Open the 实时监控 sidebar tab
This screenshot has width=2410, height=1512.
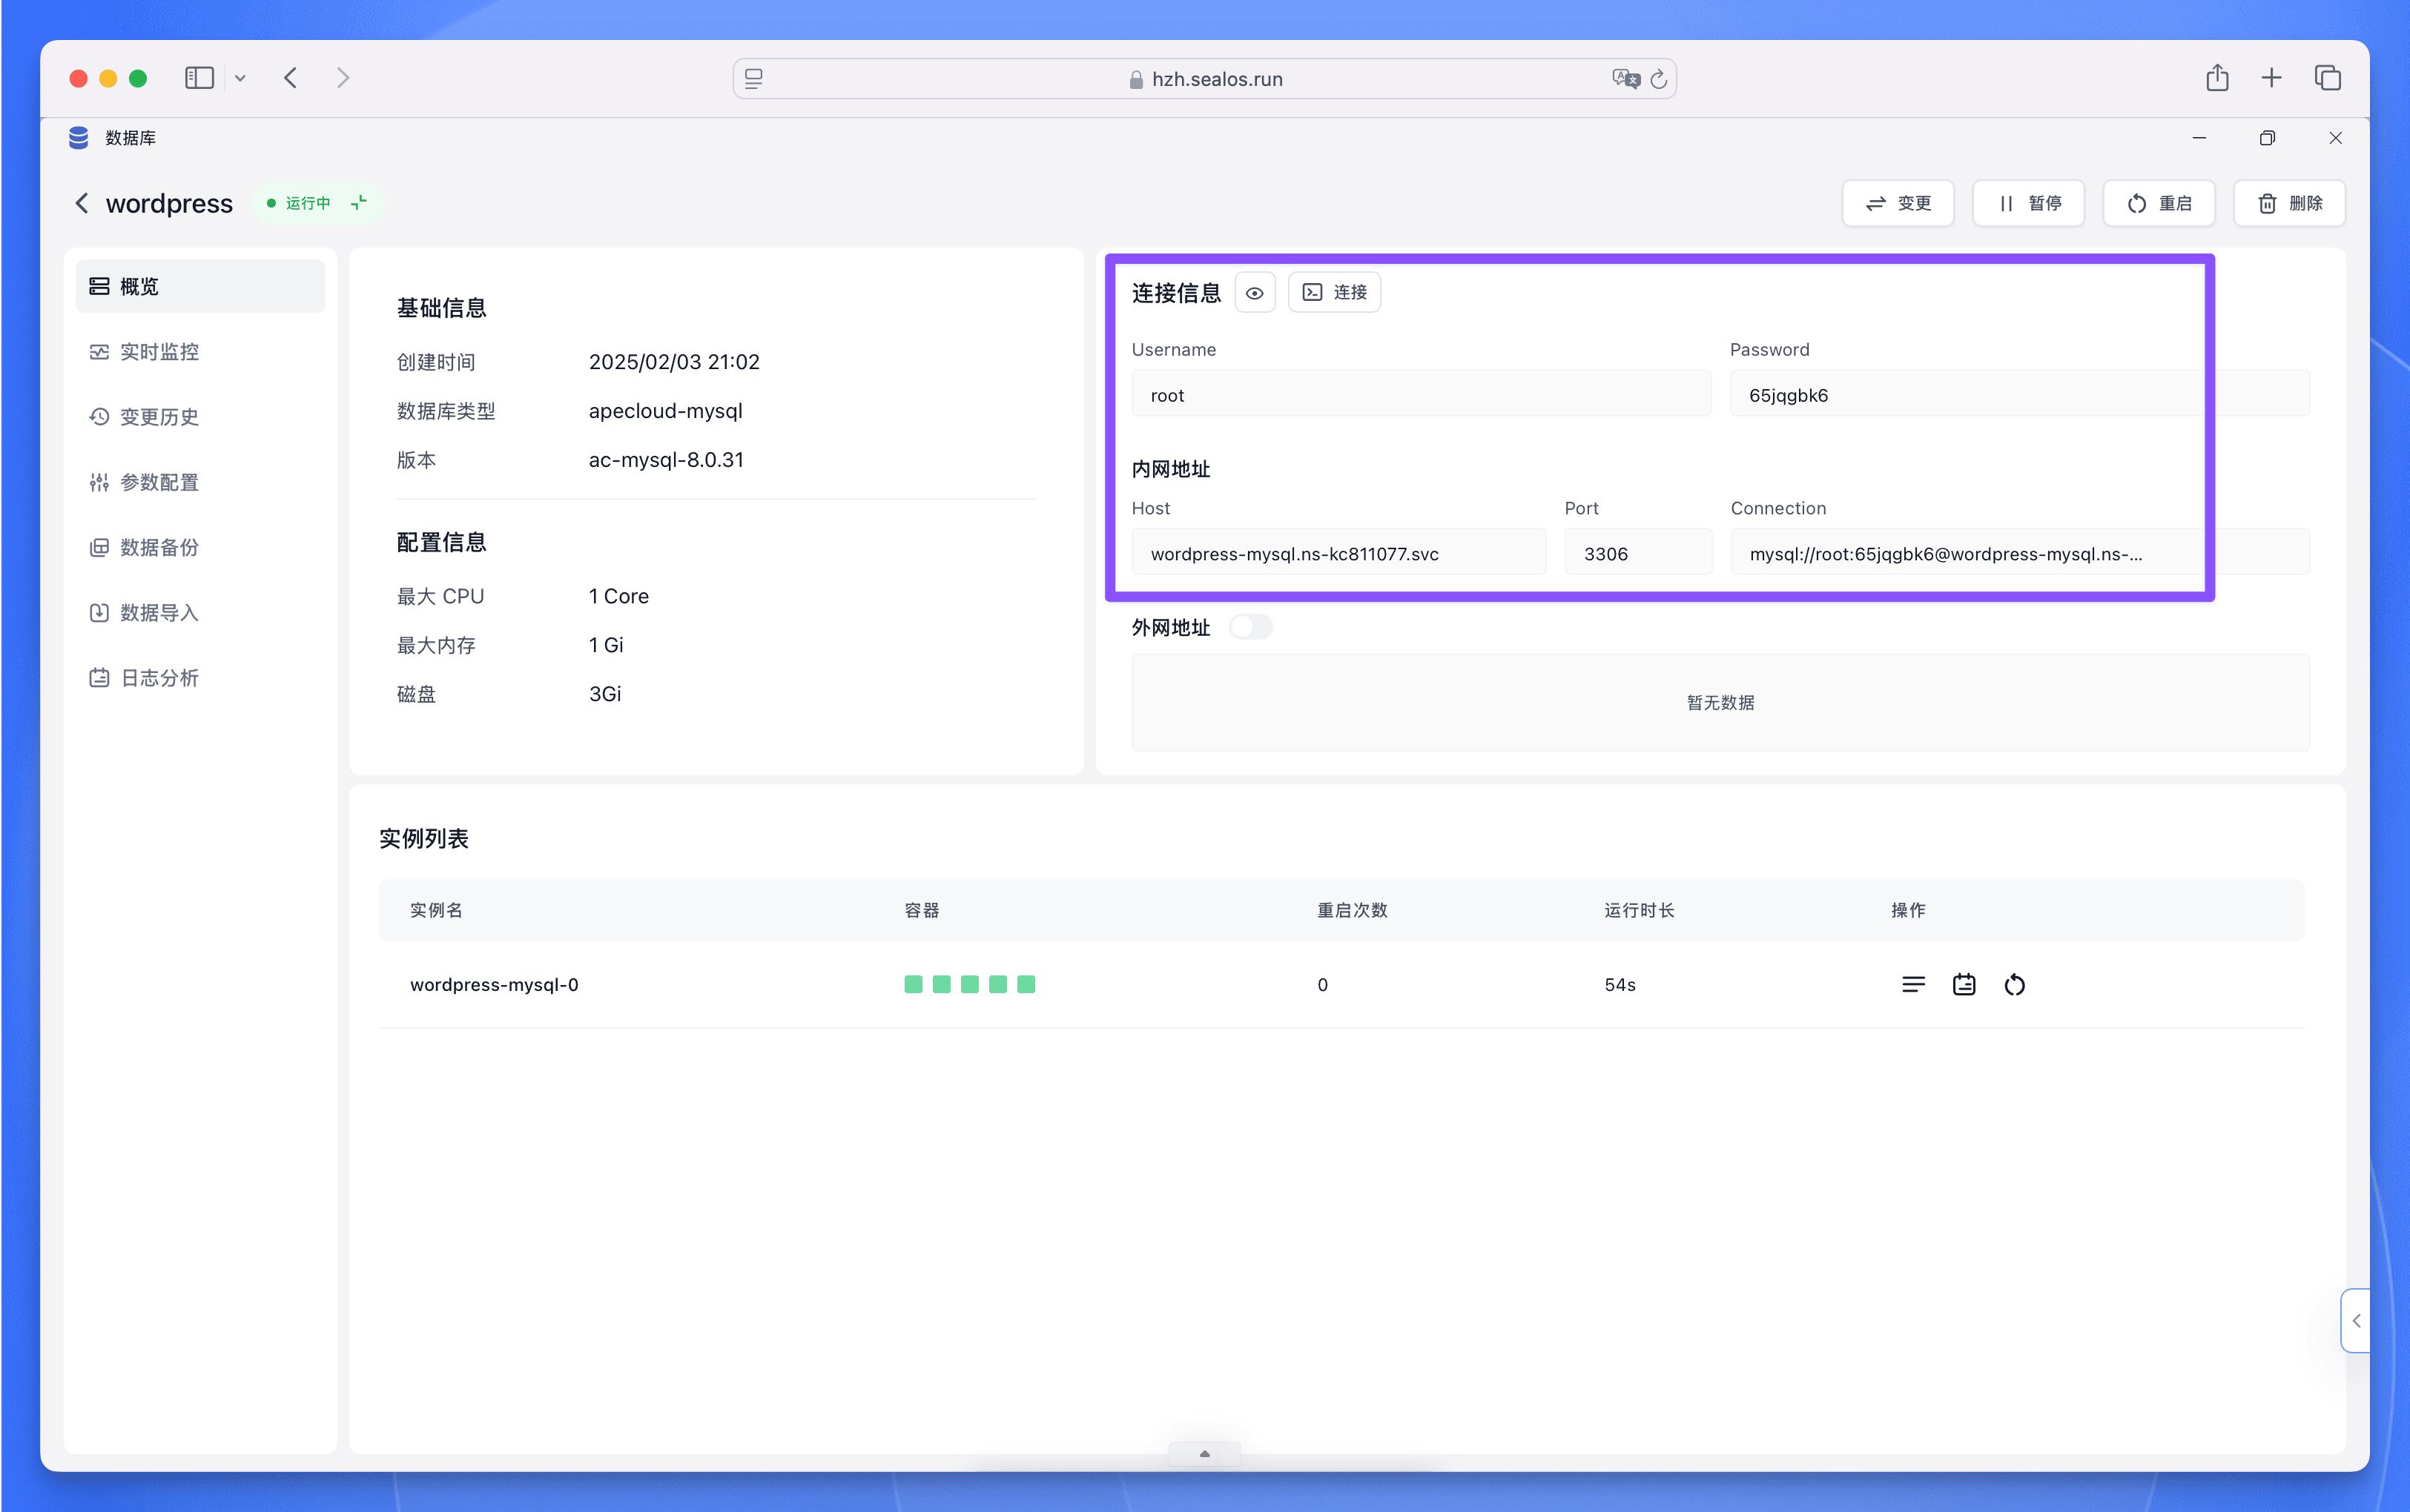[200, 352]
